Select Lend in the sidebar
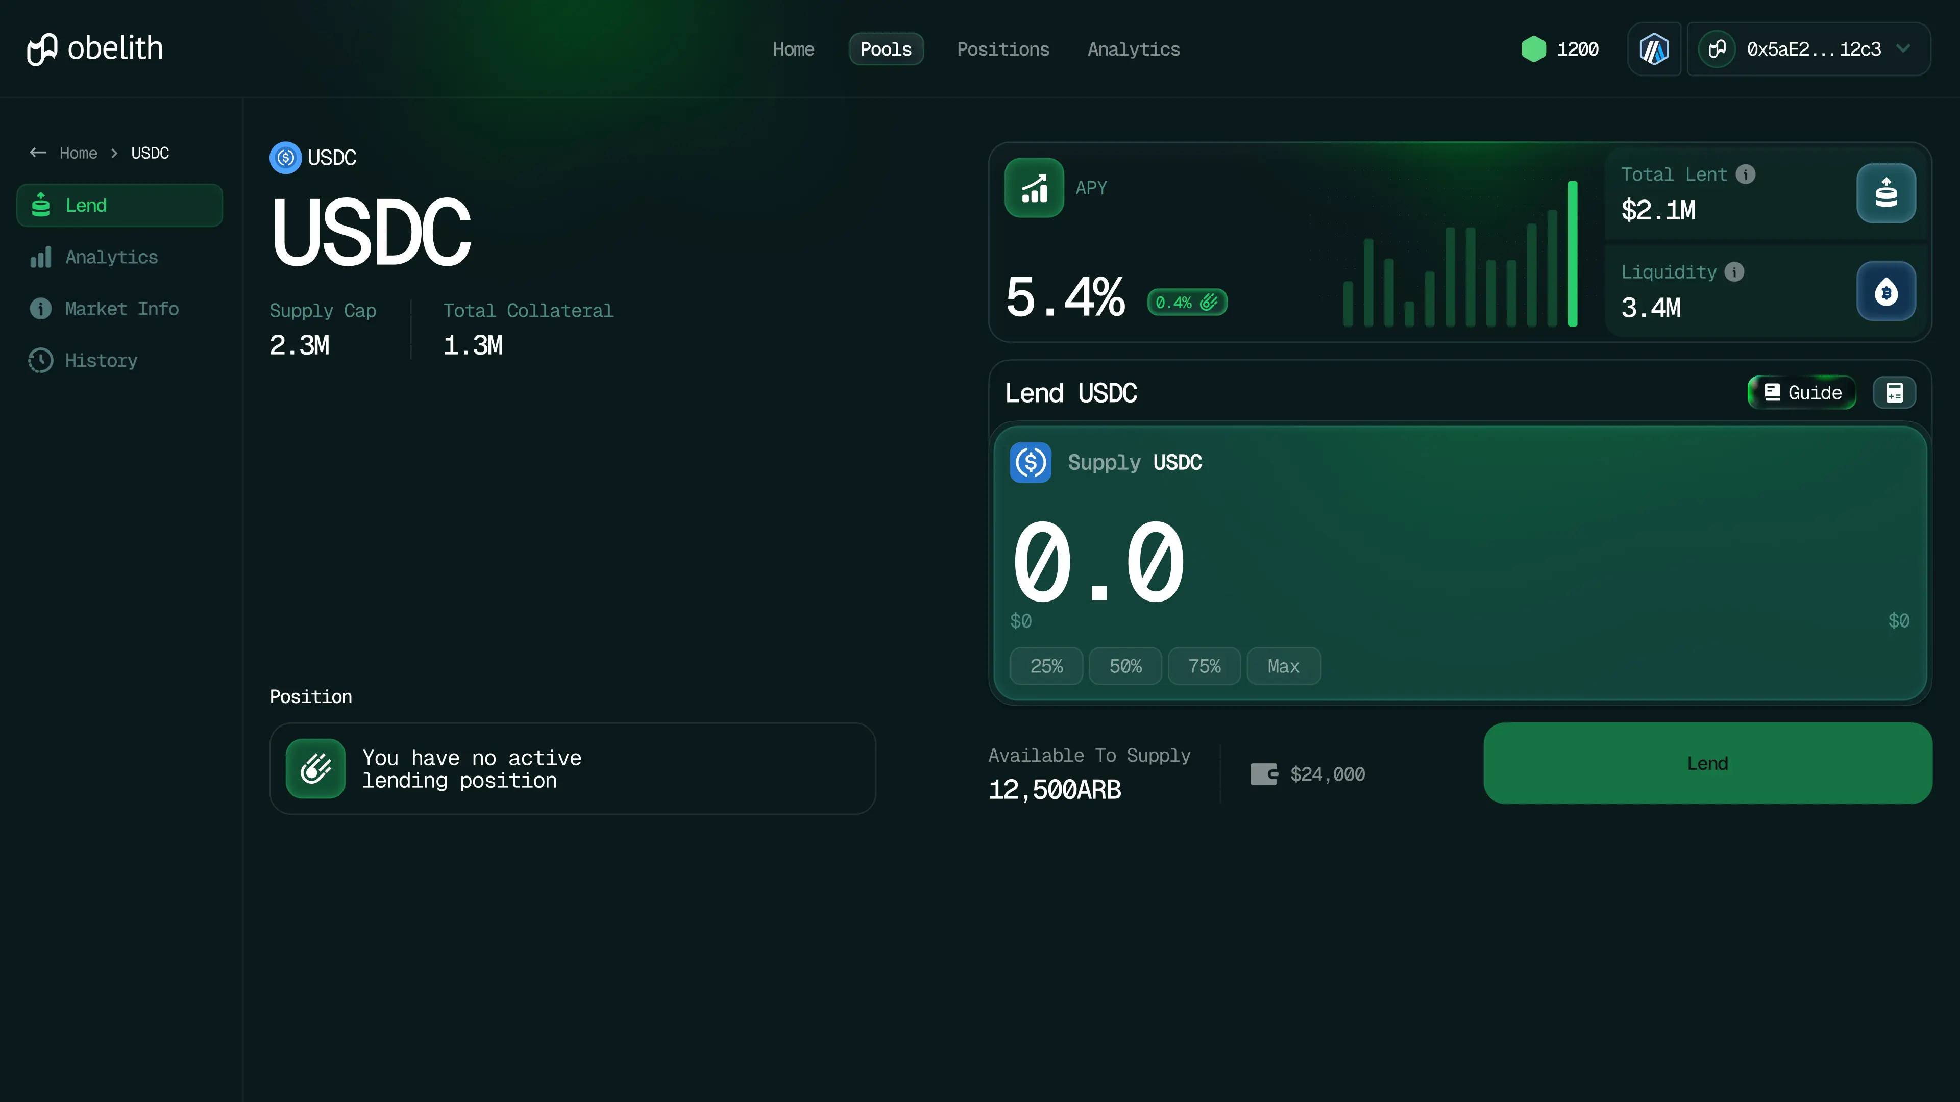Image resolution: width=1960 pixels, height=1102 pixels. 119,205
